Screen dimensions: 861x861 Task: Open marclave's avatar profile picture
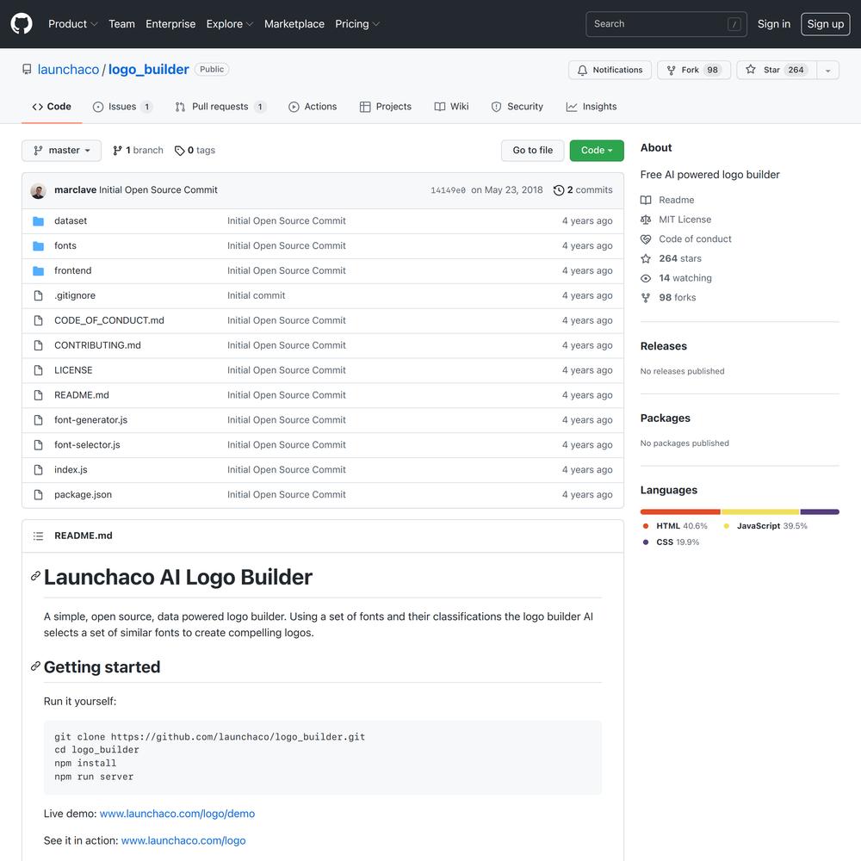(x=38, y=190)
